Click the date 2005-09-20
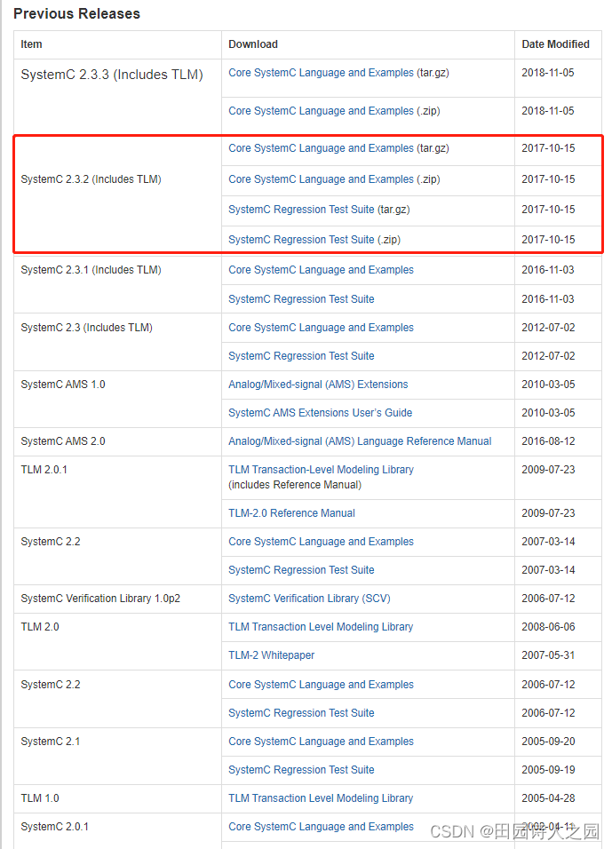Viewport: 612px width, 849px height. point(548,742)
